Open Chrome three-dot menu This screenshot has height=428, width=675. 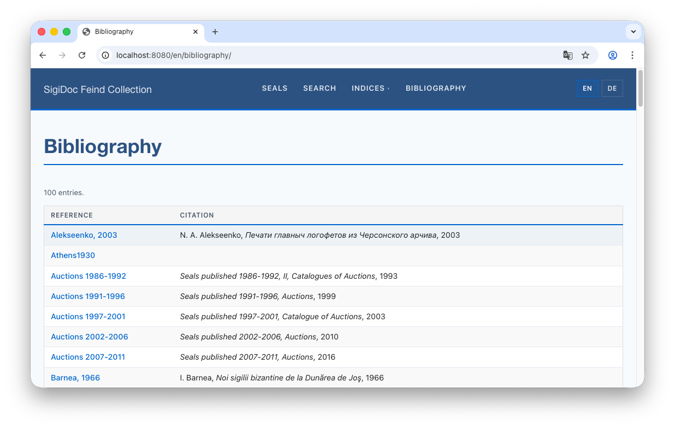(x=632, y=55)
